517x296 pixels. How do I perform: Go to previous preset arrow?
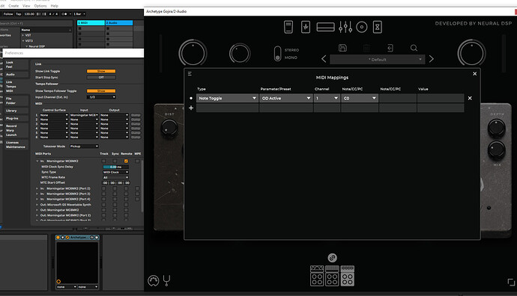(x=324, y=59)
